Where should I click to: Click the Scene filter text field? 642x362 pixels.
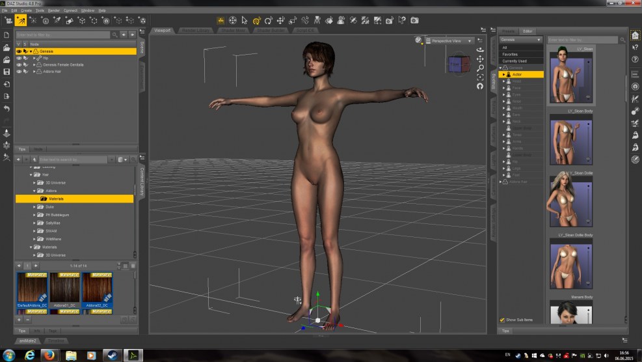click(x=62, y=35)
